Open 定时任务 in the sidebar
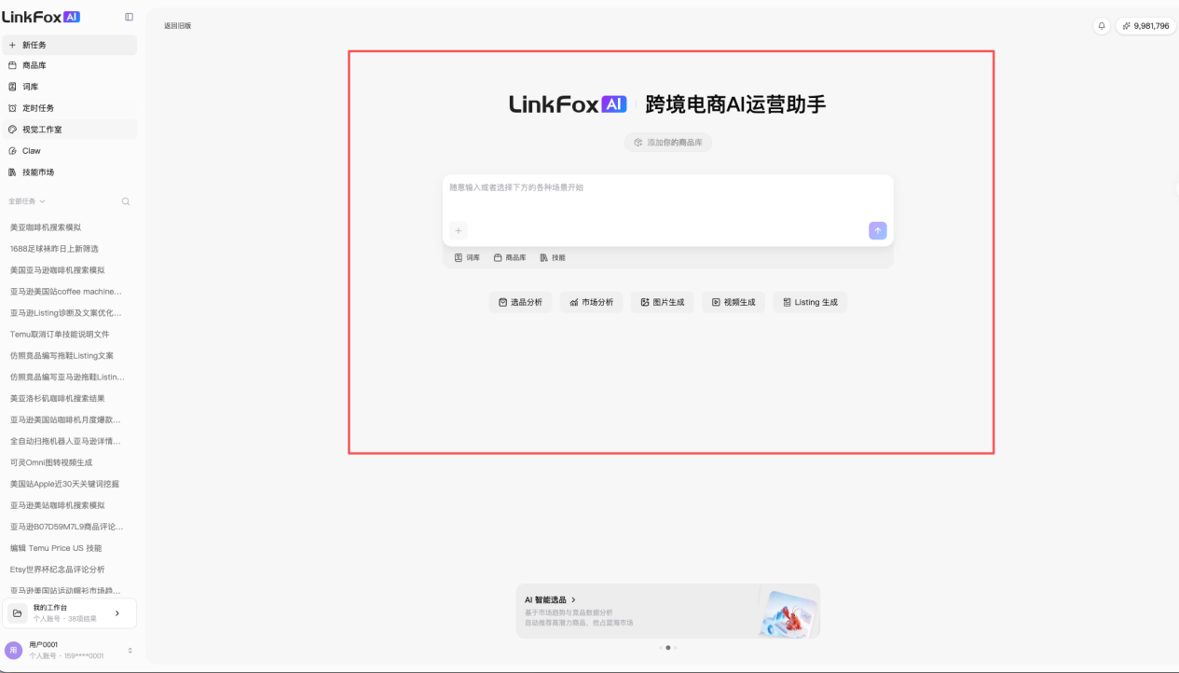Image resolution: width=1179 pixels, height=673 pixels. tap(69, 108)
